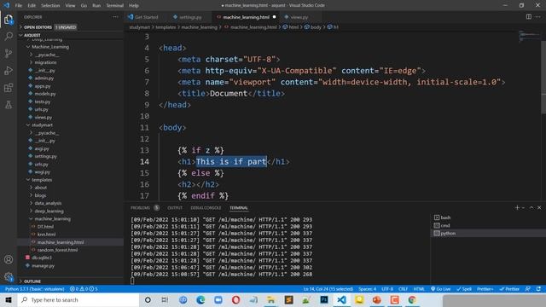This screenshot has height=307, width=546.
Task: Change the HTML language mode
Action: [419, 289]
